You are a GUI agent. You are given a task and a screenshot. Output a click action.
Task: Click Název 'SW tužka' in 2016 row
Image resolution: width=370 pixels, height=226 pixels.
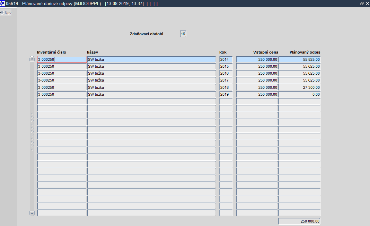point(151,74)
